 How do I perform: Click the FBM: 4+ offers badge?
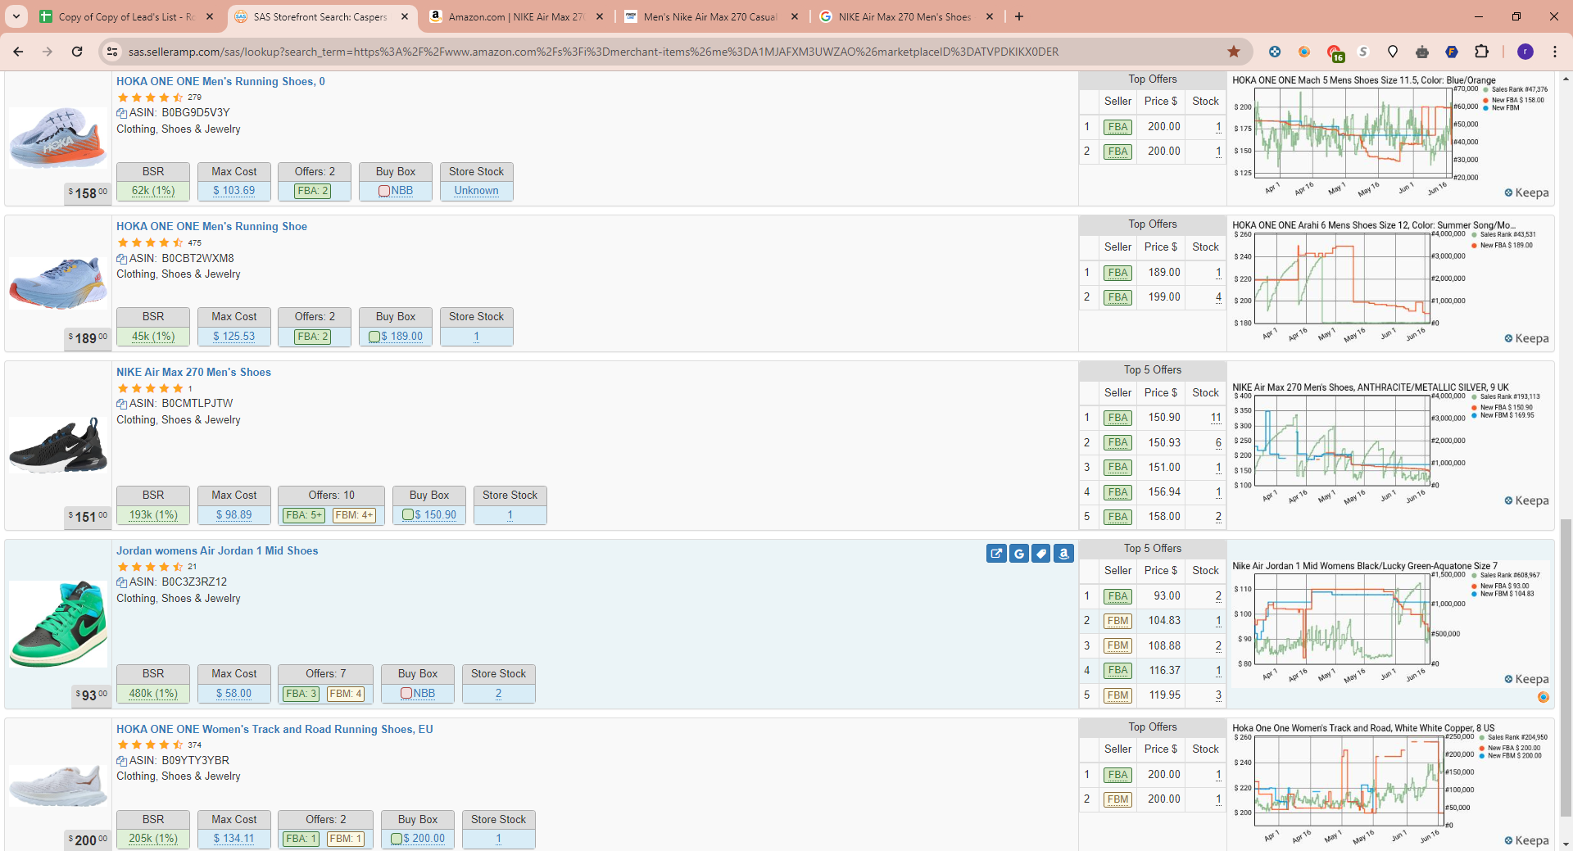tap(355, 515)
